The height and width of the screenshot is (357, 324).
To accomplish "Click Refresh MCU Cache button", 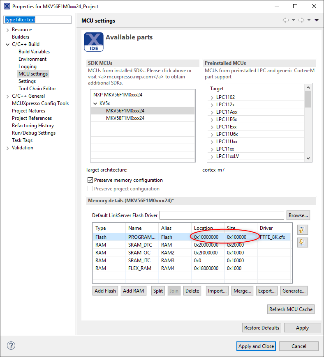I will [291, 309].
